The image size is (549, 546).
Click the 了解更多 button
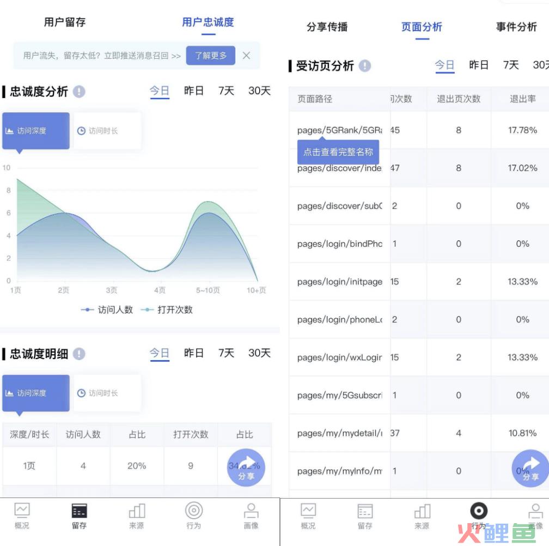(210, 56)
